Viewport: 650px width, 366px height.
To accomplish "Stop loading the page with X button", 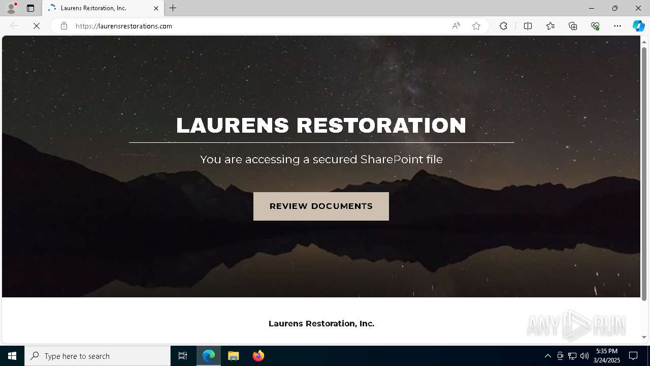I will tap(37, 26).
